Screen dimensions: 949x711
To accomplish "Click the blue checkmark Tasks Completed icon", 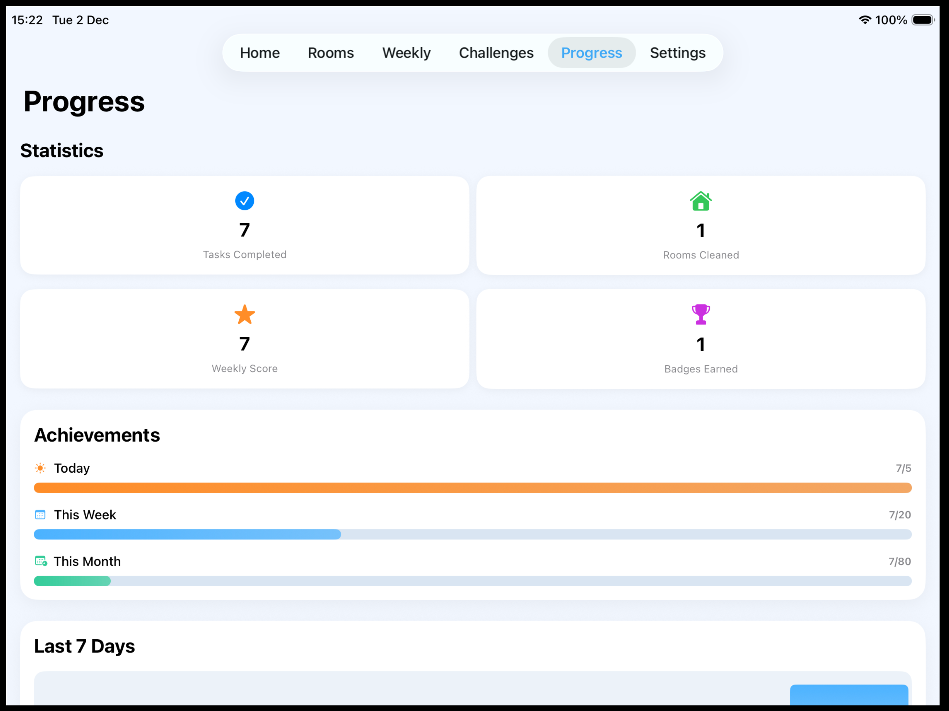I will [x=244, y=200].
